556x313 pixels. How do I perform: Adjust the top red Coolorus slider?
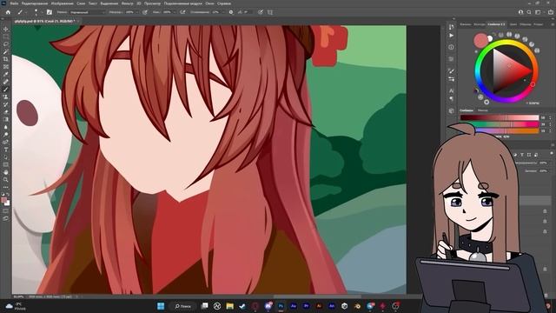[500, 117]
